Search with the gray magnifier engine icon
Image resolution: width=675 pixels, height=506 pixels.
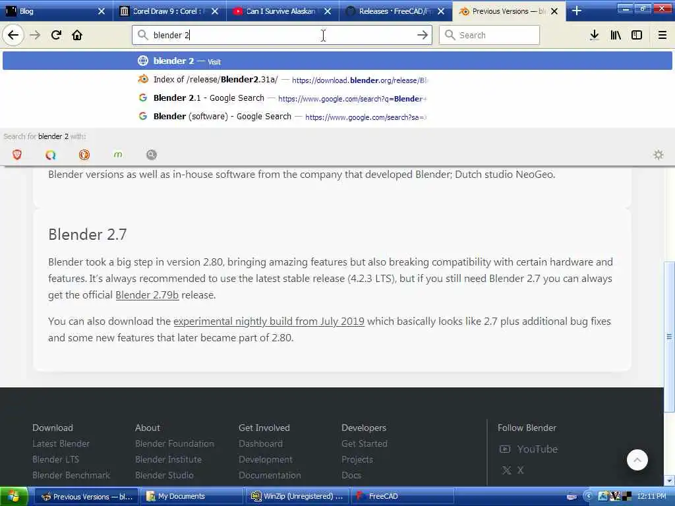pyautogui.click(x=152, y=155)
